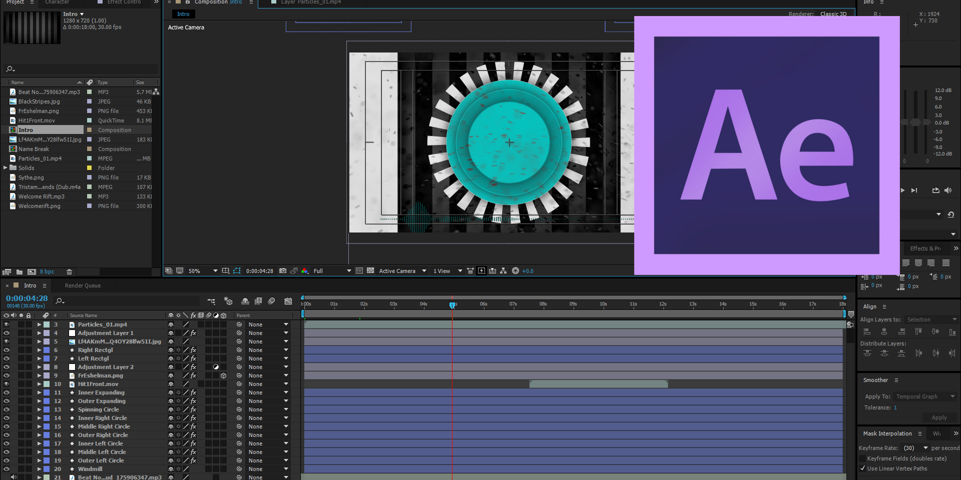
Task: Hide the Particles_01.mp4 layer
Action: 7,324
